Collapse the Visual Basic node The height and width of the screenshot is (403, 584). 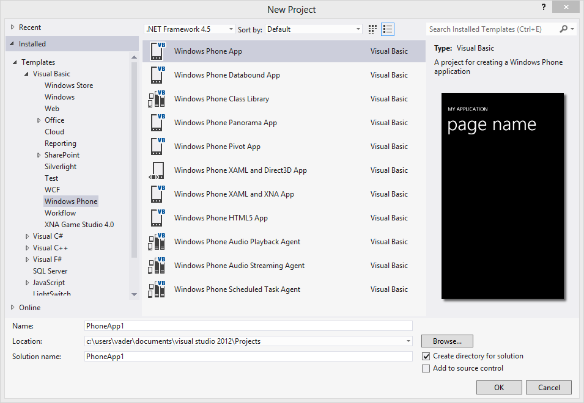(26, 74)
